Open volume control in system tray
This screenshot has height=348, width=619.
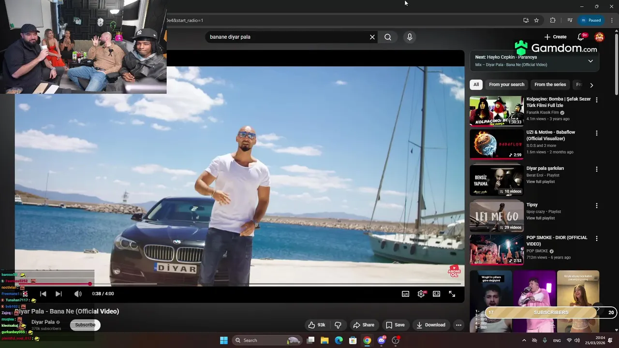[x=577, y=340]
